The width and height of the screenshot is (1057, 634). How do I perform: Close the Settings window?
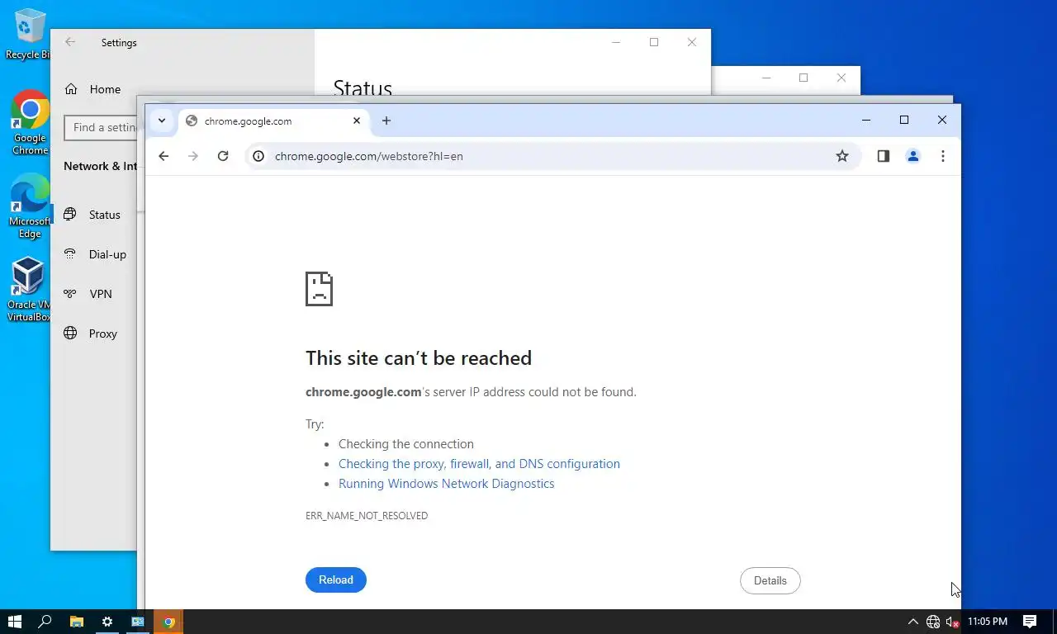[692, 42]
